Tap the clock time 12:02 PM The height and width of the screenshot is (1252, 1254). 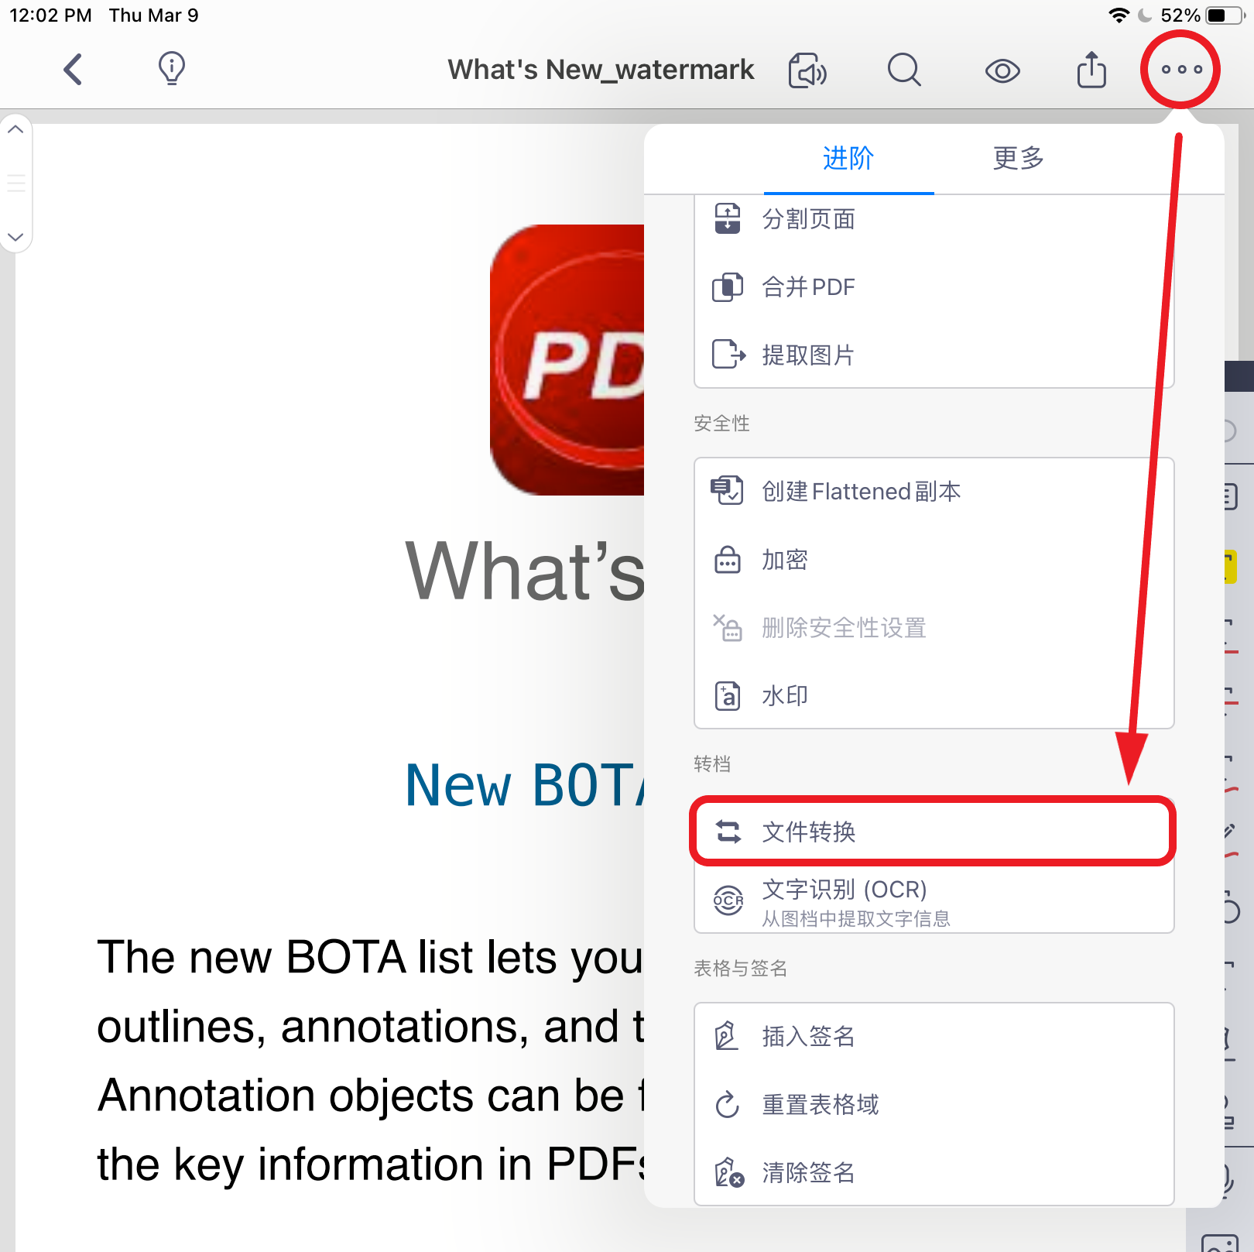click(50, 15)
